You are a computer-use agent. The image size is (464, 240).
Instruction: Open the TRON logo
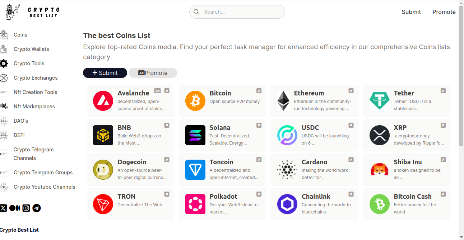(x=103, y=204)
